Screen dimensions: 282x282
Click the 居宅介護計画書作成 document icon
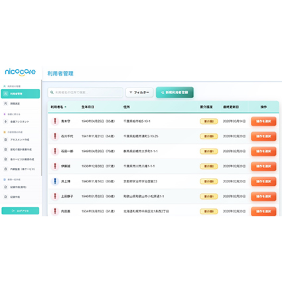6,149
